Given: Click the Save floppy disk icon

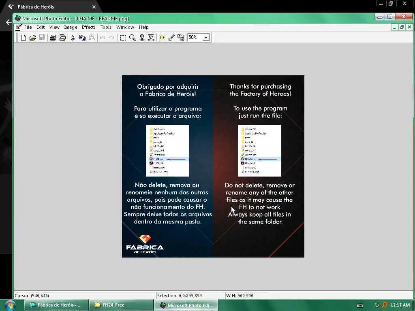Looking at the screenshot, I should (42, 38).
